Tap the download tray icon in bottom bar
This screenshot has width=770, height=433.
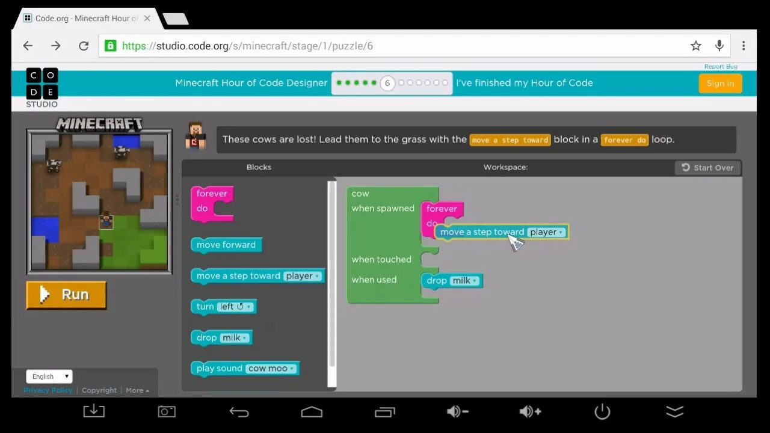pos(93,411)
